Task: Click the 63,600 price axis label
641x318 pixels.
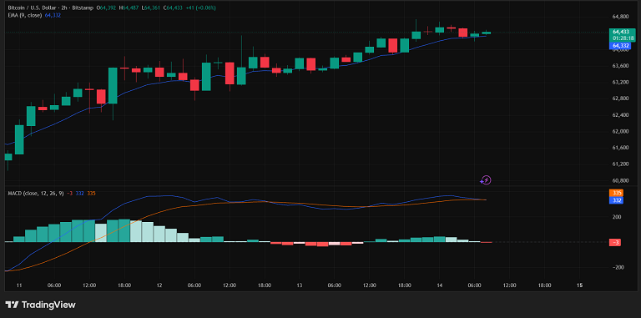Action: click(x=620, y=66)
